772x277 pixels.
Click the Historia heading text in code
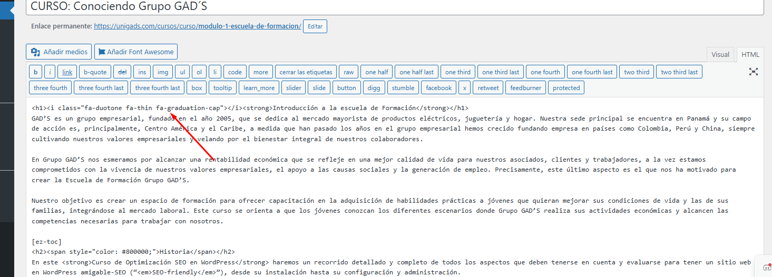[174, 252]
